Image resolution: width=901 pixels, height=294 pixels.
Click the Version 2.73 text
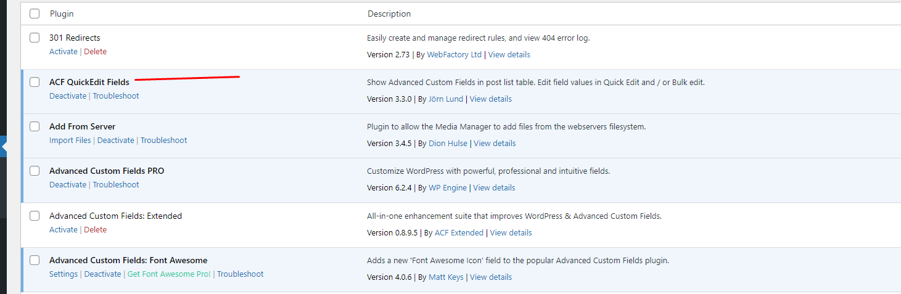click(389, 55)
